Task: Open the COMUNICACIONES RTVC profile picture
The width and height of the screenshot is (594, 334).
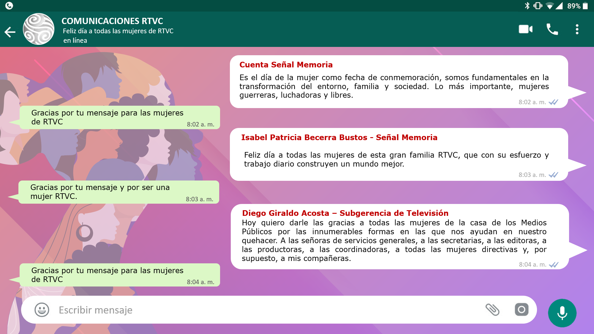Action: 39,29
